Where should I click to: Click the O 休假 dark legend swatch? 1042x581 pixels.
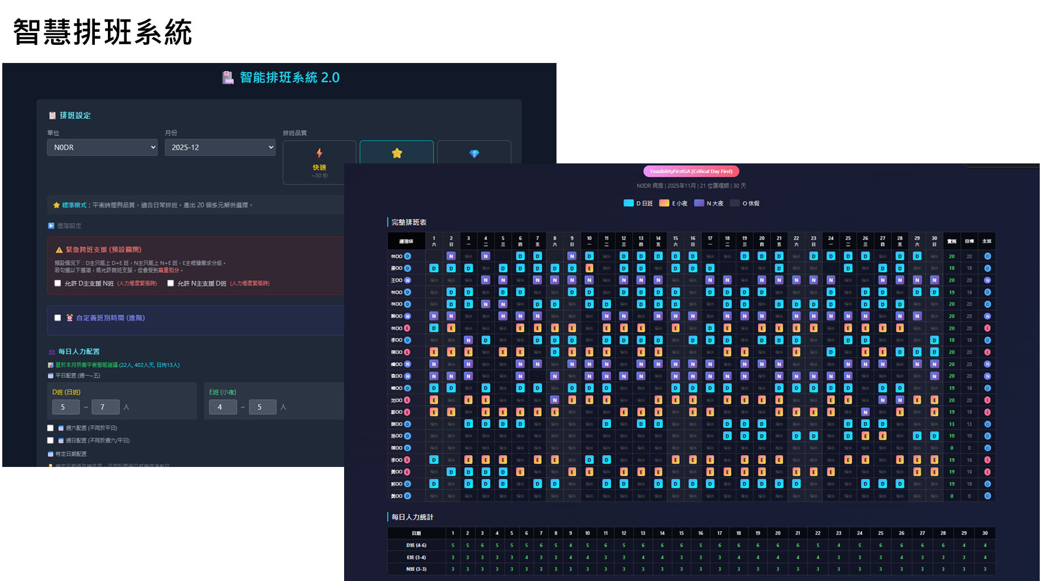735,203
